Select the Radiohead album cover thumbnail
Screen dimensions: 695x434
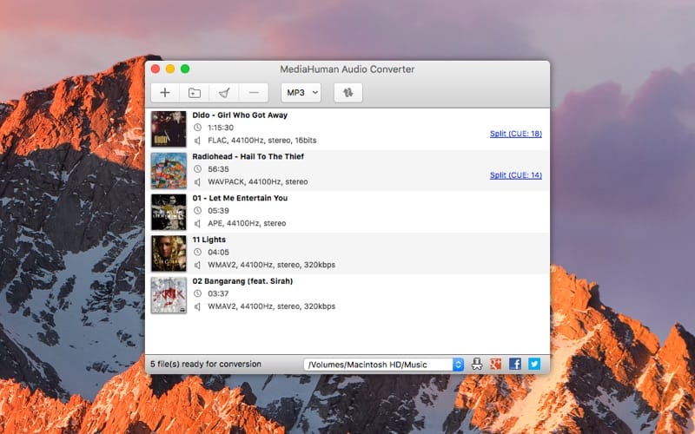[x=169, y=170]
